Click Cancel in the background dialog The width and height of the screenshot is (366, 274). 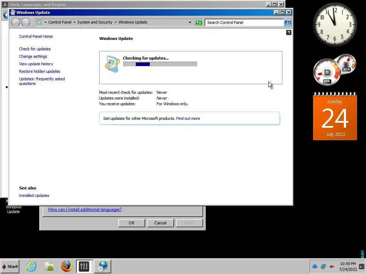[x=160, y=223]
